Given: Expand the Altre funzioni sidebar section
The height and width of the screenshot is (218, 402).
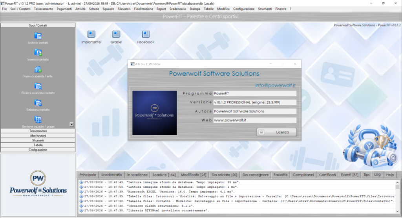Looking at the screenshot, I should 38,136.
